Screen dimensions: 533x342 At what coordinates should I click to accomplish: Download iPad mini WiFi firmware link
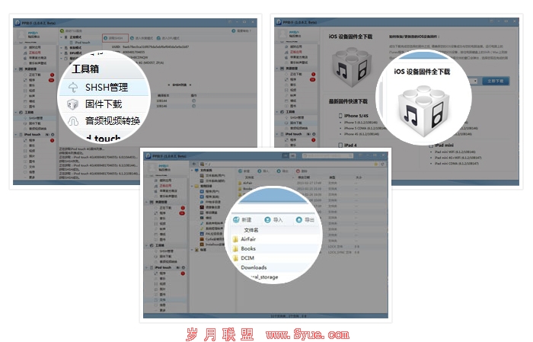(455, 152)
